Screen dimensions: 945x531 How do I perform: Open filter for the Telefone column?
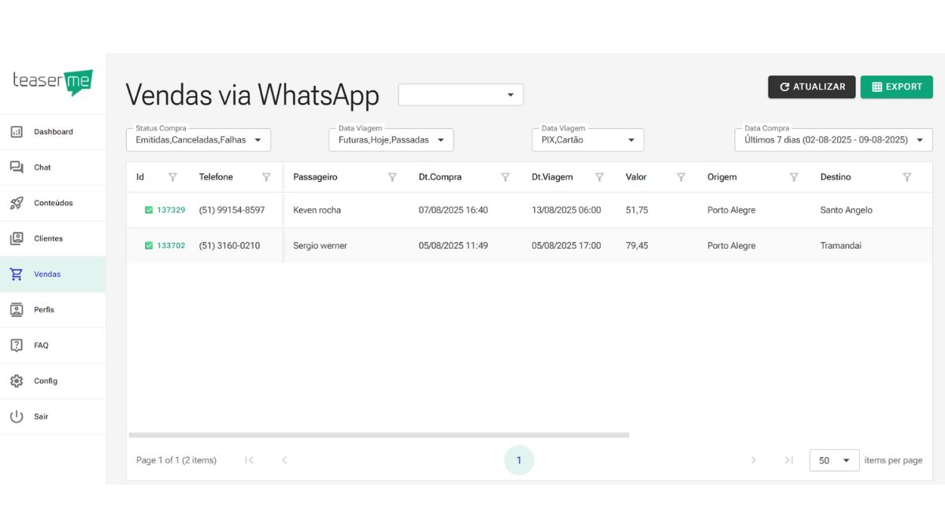(266, 178)
